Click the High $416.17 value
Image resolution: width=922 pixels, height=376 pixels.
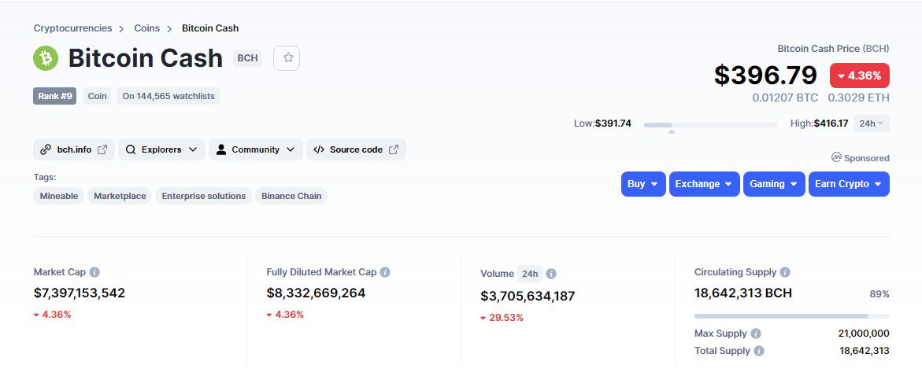831,123
